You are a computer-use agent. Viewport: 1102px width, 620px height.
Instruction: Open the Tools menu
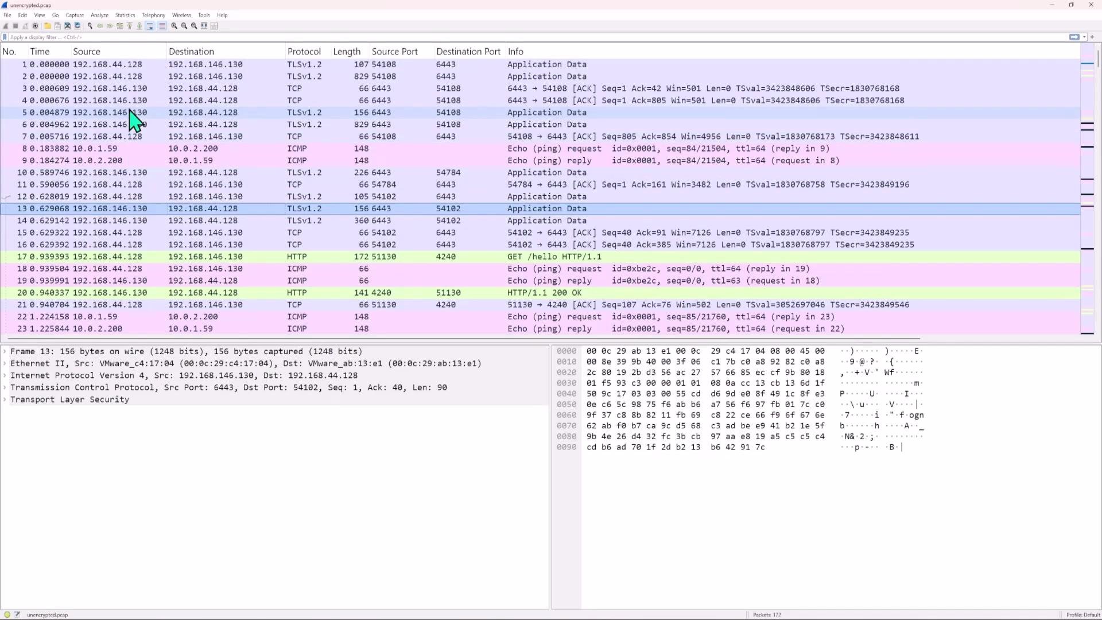click(204, 15)
